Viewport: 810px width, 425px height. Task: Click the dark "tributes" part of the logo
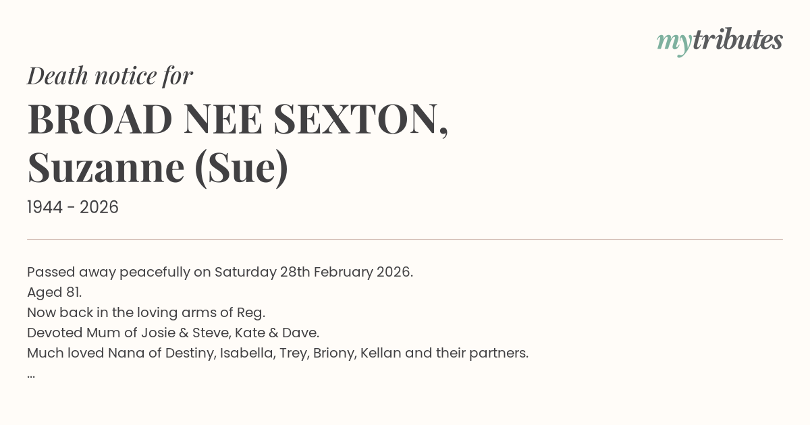pos(737,40)
